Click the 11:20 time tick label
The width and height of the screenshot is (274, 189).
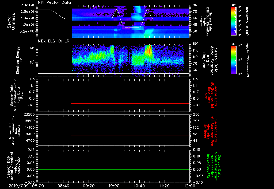point(165,186)
